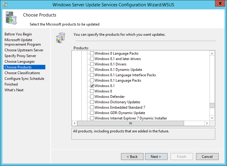Select the 'Windows Embedded Standard 7' label
Screen dimensions: 227x166
point(120,107)
